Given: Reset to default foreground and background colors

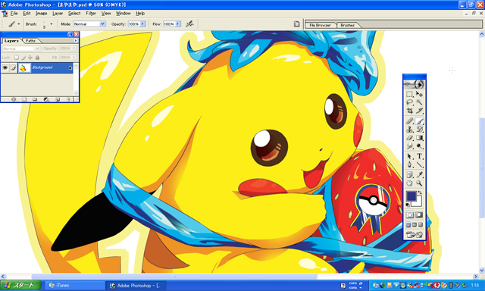Looking at the screenshot, I should 408,205.
